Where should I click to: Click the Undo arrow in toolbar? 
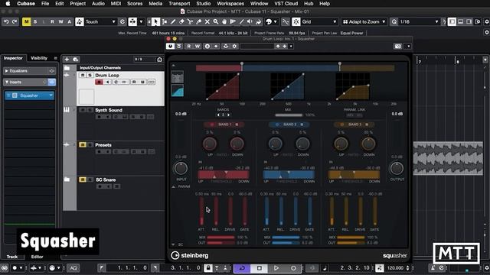[6, 22]
